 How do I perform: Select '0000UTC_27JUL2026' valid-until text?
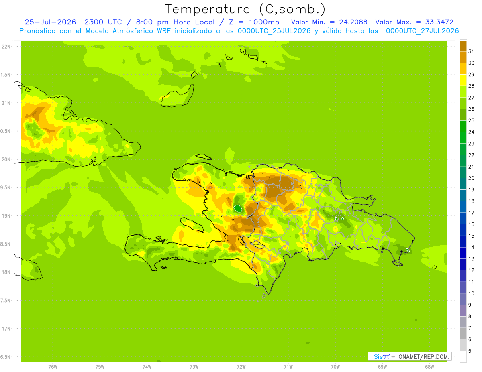422,30
